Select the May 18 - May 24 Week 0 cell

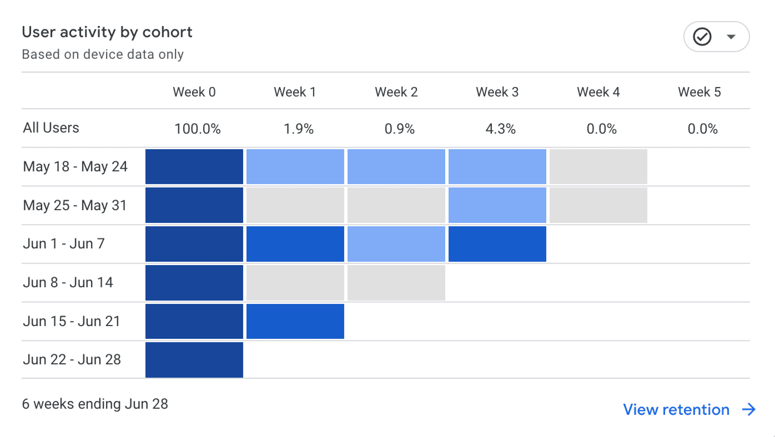(x=194, y=166)
